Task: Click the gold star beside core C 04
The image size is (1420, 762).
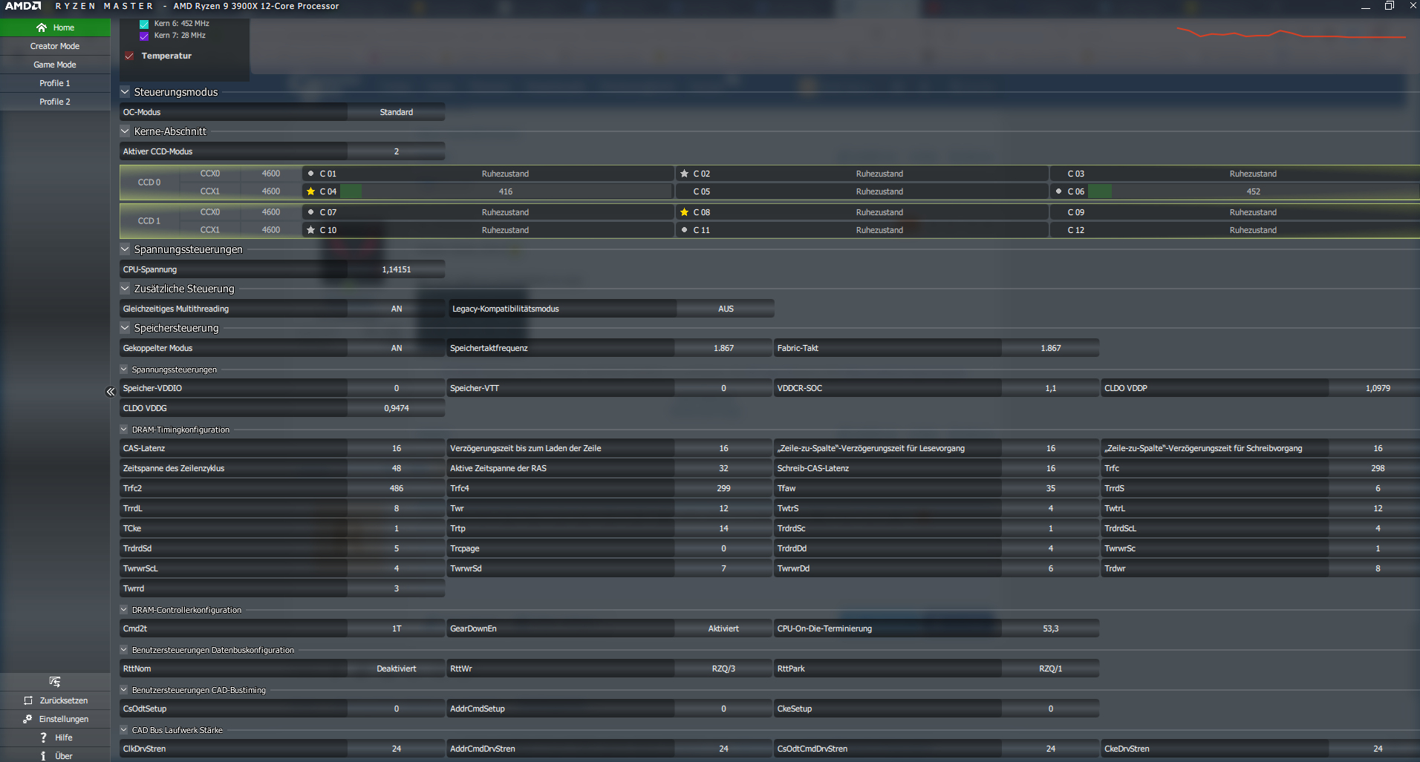Action: coord(311,191)
